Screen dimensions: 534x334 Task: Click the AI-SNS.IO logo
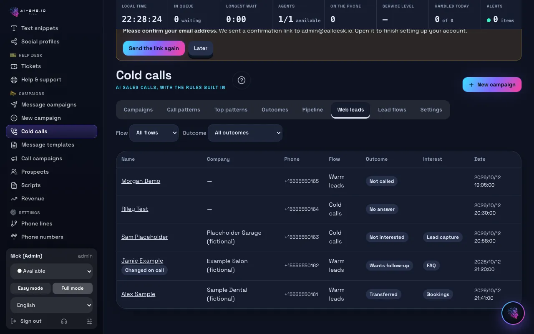(28, 11)
